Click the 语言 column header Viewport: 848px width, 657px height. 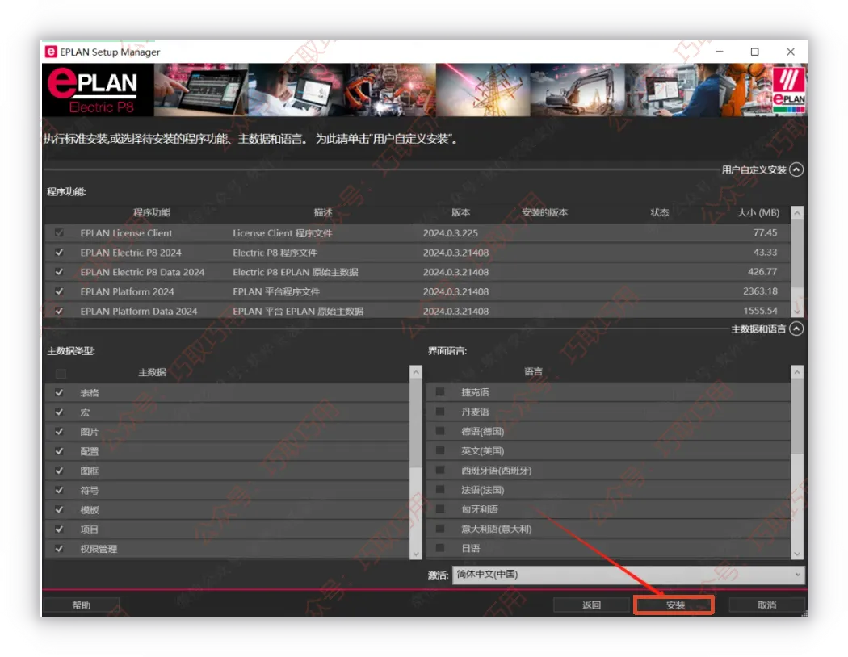click(x=533, y=371)
